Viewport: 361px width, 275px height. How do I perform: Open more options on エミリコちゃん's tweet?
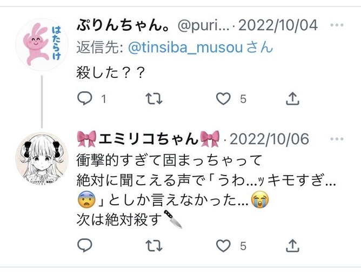(337, 139)
